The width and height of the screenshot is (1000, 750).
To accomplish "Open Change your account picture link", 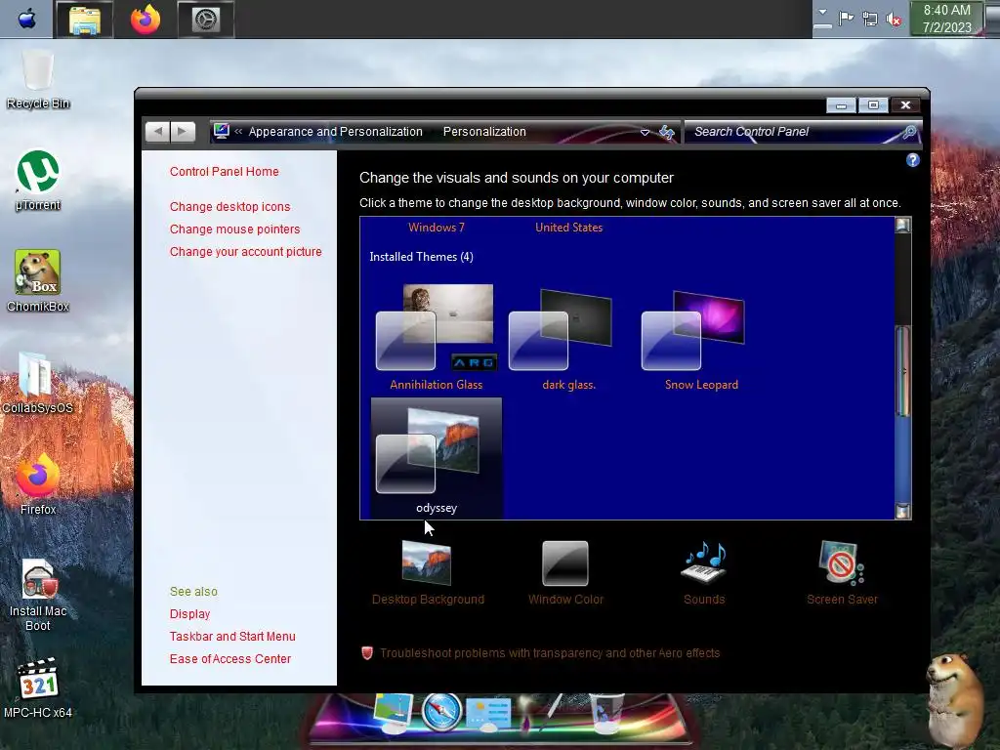I will 245,251.
